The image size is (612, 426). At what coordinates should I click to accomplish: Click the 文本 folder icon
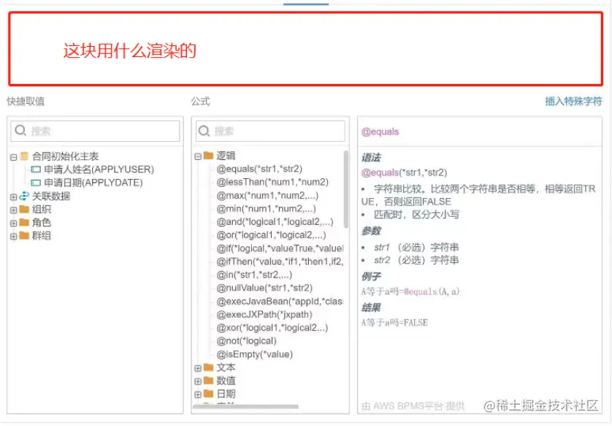(x=208, y=368)
